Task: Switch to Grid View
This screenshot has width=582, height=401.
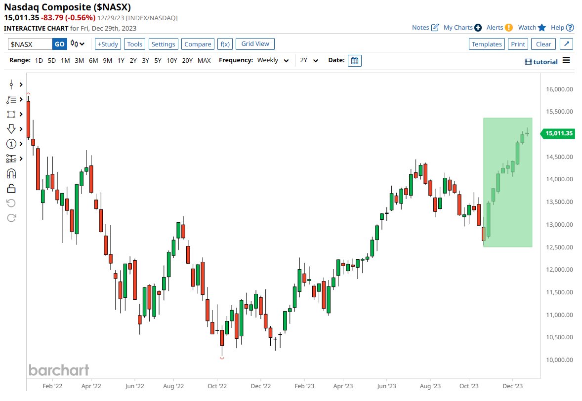Action: [255, 44]
